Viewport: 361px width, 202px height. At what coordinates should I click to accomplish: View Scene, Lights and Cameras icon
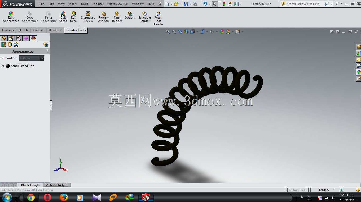click(16, 44)
